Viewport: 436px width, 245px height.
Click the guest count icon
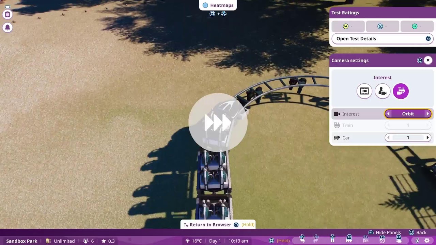[86, 241]
